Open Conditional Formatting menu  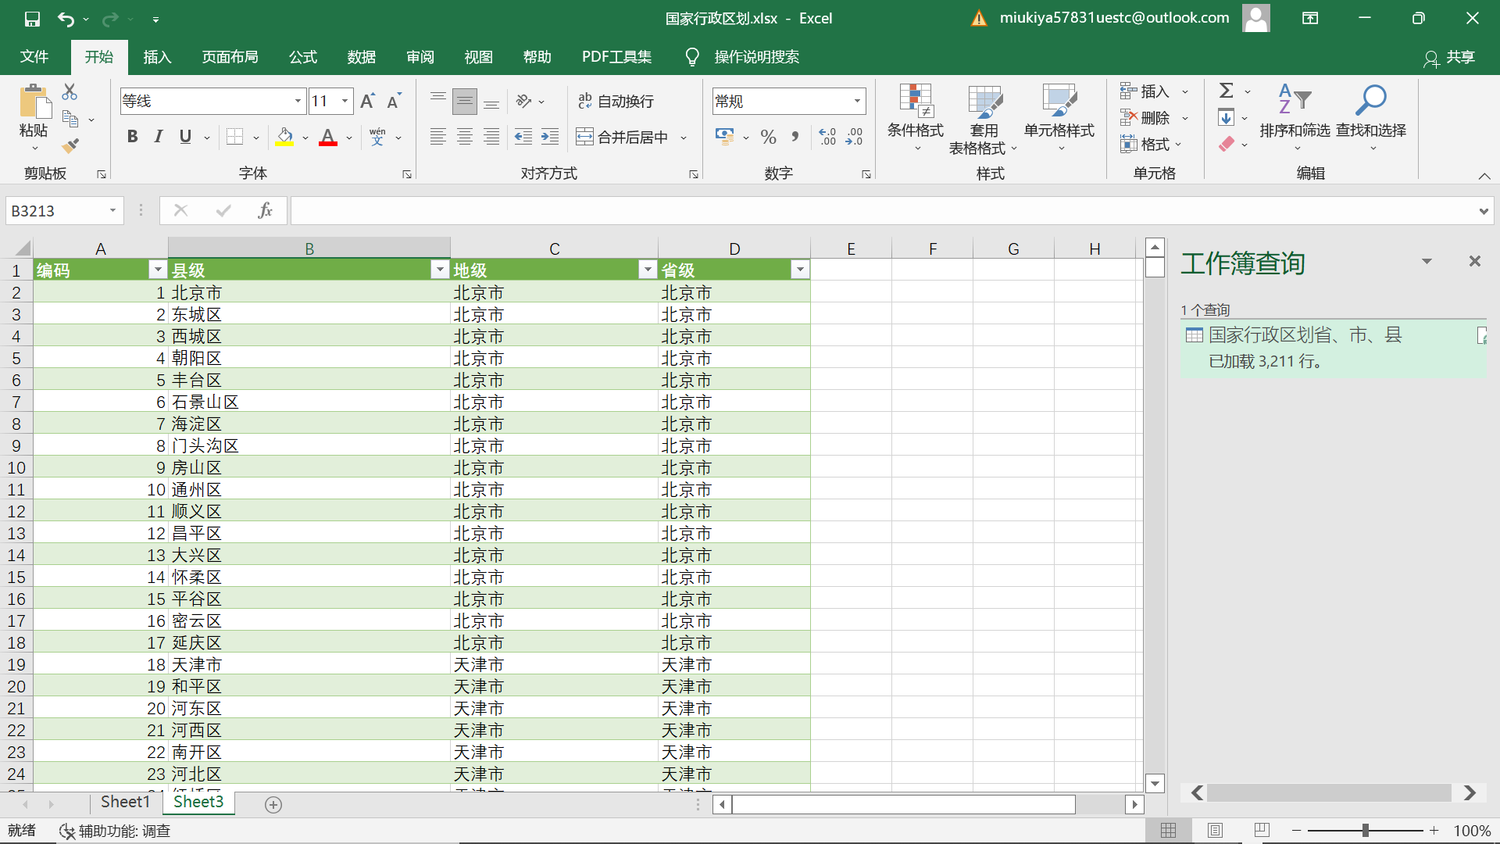(x=915, y=117)
